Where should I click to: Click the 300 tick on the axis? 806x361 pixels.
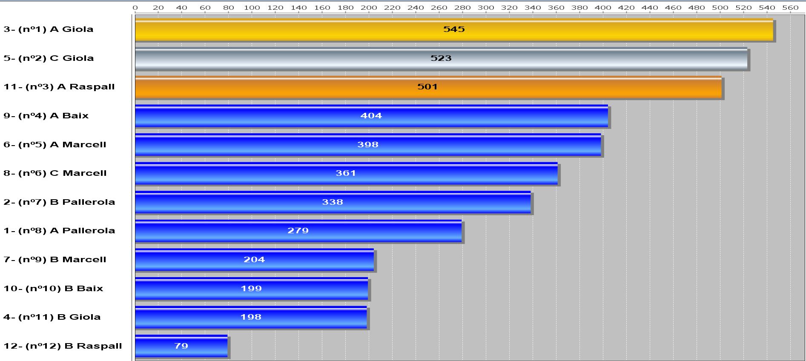pos(486,8)
